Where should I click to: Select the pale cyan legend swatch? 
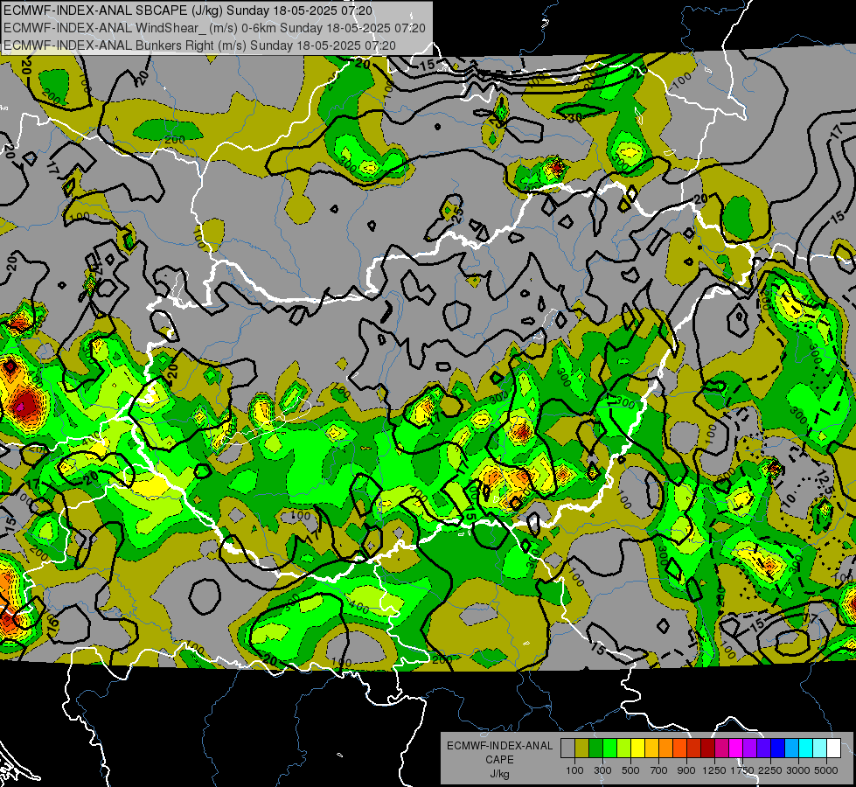820,748
